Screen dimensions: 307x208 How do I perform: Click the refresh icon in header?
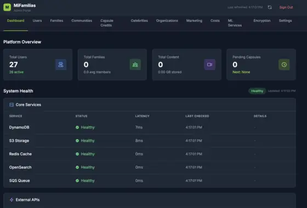(x=270, y=7)
